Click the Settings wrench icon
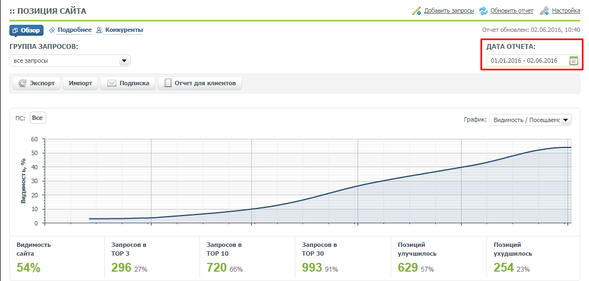This screenshot has height=281, width=589. pyautogui.click(x=544, y=10)
